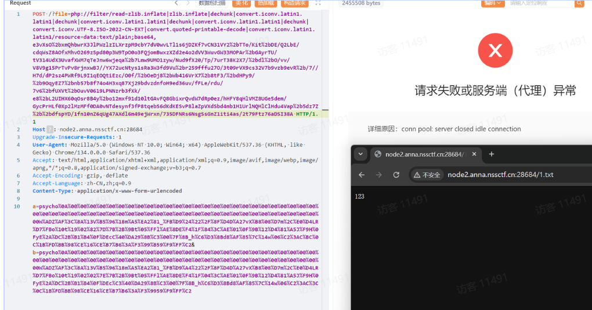Click the browser address bar URL 1.txt
The width and height of the screenshot is (592, 310).
(x=500, y=175)
